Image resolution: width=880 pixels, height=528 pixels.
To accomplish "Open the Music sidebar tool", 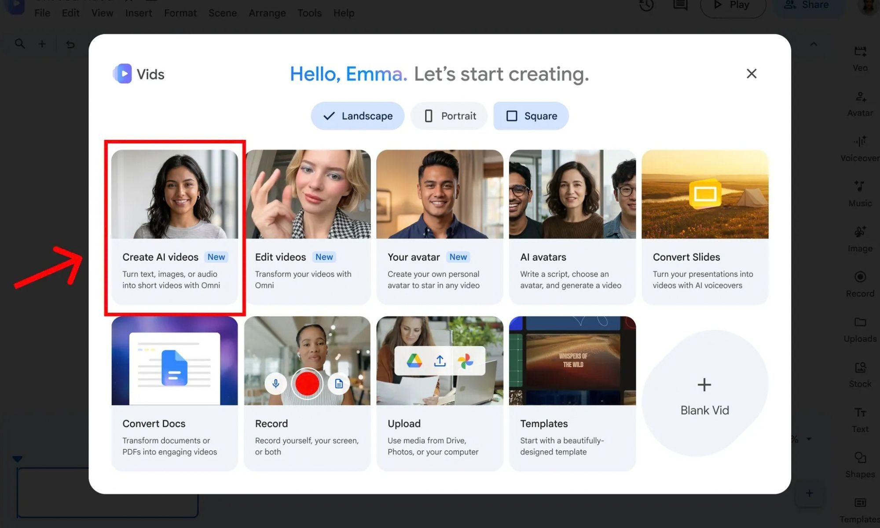I will (860, 194).
